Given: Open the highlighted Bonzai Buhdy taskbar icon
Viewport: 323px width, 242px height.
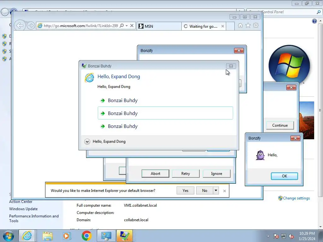Looking at the screenshot, I should [125, 236].
